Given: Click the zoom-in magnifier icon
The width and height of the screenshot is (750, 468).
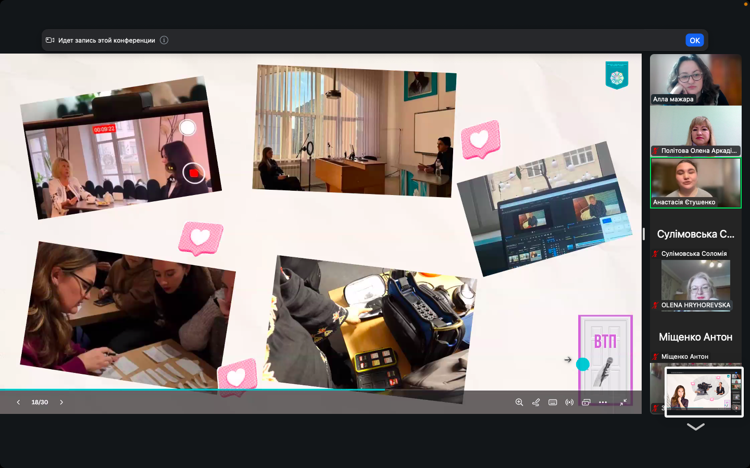Looking at the screenshot, I should [x=519, y=402].
